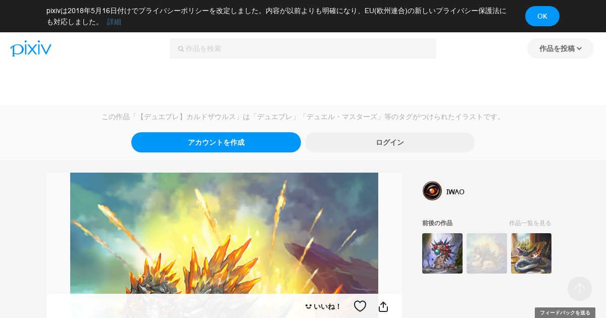
Task: Bookmark the artwork with heart icon
Action: pos(360,306)
